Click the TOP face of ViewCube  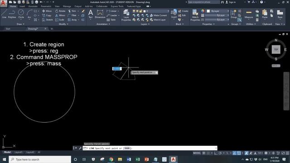[x=276, y=49]
